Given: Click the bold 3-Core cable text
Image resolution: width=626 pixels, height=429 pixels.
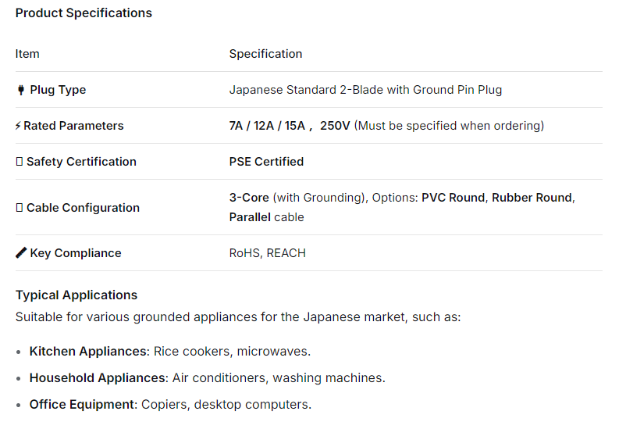Looking at the screenshot, I should pos(249,198).
